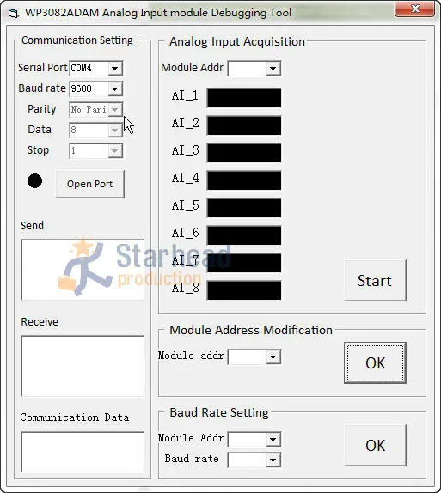441x493 pixels.
Task: Open the Data bits dropdown showing 8
Action: click(x=115, y=131)
